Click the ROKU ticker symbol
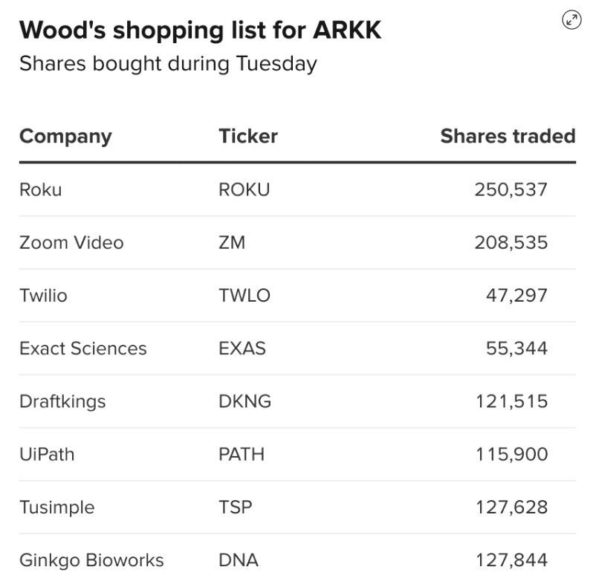Image resolution: width=599 pixels, height=587 pixels. click(245, 189)
